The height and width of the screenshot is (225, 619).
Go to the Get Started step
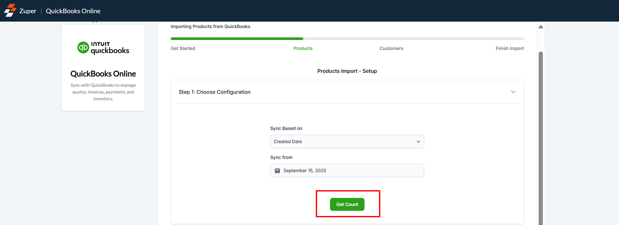(183, 48)
